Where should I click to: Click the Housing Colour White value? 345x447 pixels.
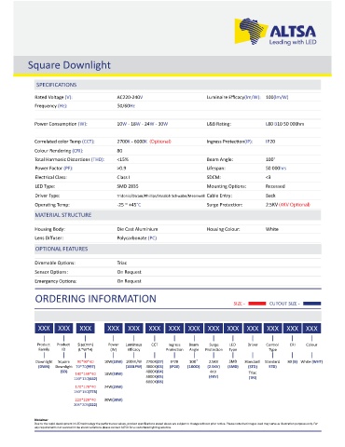coord(272,229)
